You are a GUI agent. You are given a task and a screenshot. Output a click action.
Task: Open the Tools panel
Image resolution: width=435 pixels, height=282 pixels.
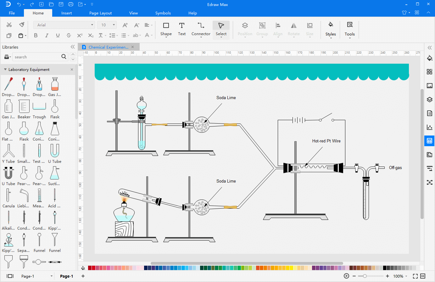pyautogui.click(x=349, y=30)
